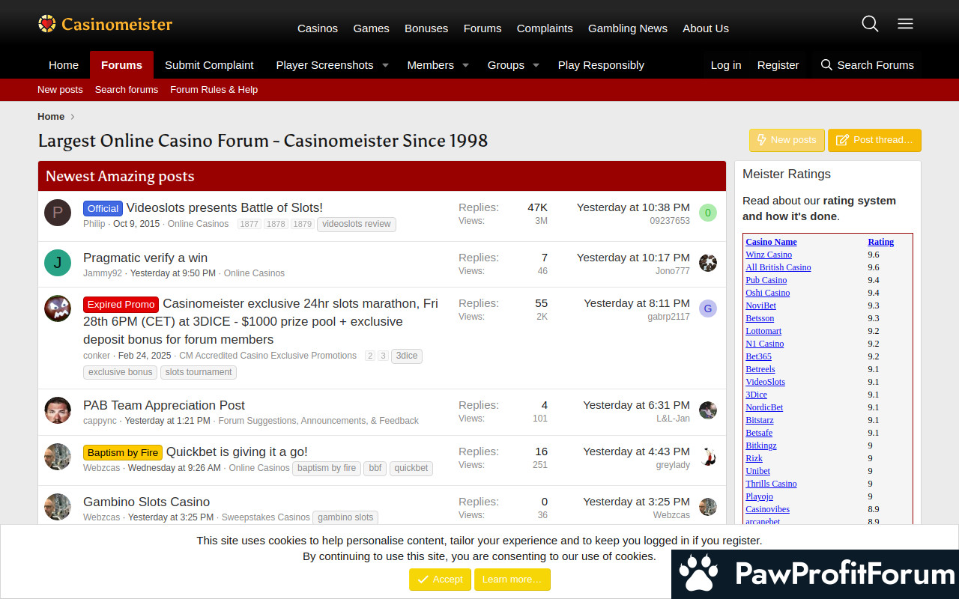
Task: Open the Games top menu
Action: (372, 28)
